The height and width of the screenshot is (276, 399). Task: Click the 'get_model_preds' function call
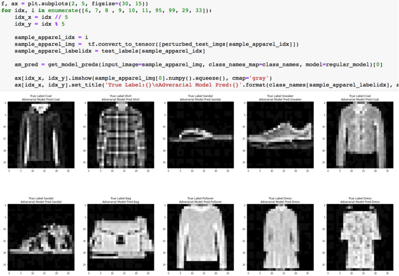coord(73,64)
